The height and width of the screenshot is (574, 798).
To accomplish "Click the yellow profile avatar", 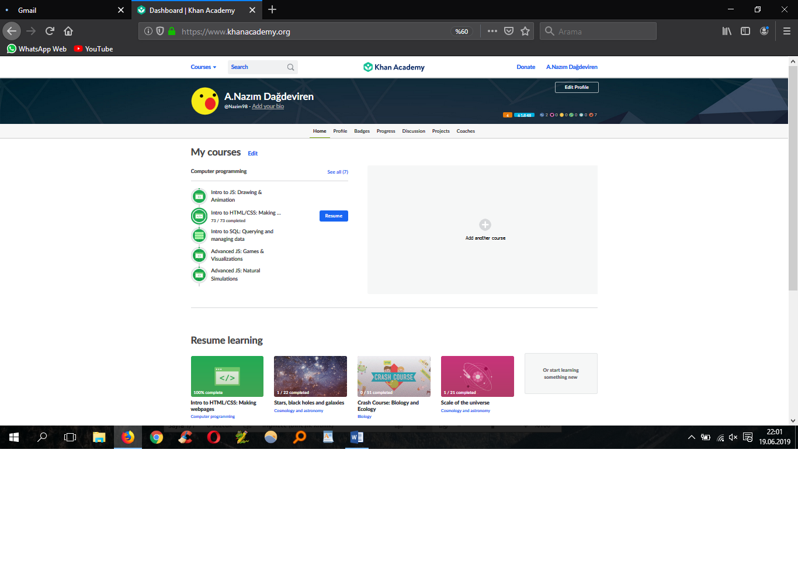I will 205,101.
